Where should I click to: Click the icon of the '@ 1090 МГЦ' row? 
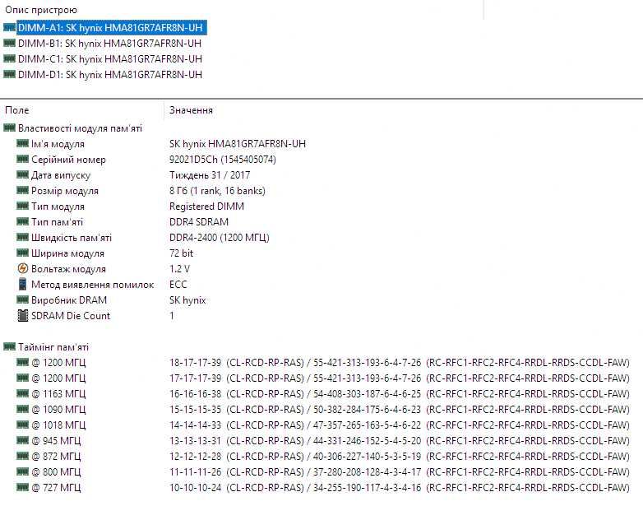(22, 409)
